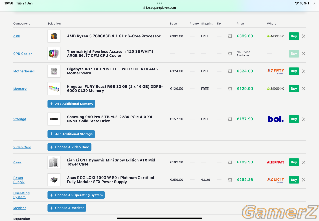The width and height of the screenshot is (319, 221).
Task: Remove the Gigabyte X870 AORUS motherboard
Action: tap(304, 71)
